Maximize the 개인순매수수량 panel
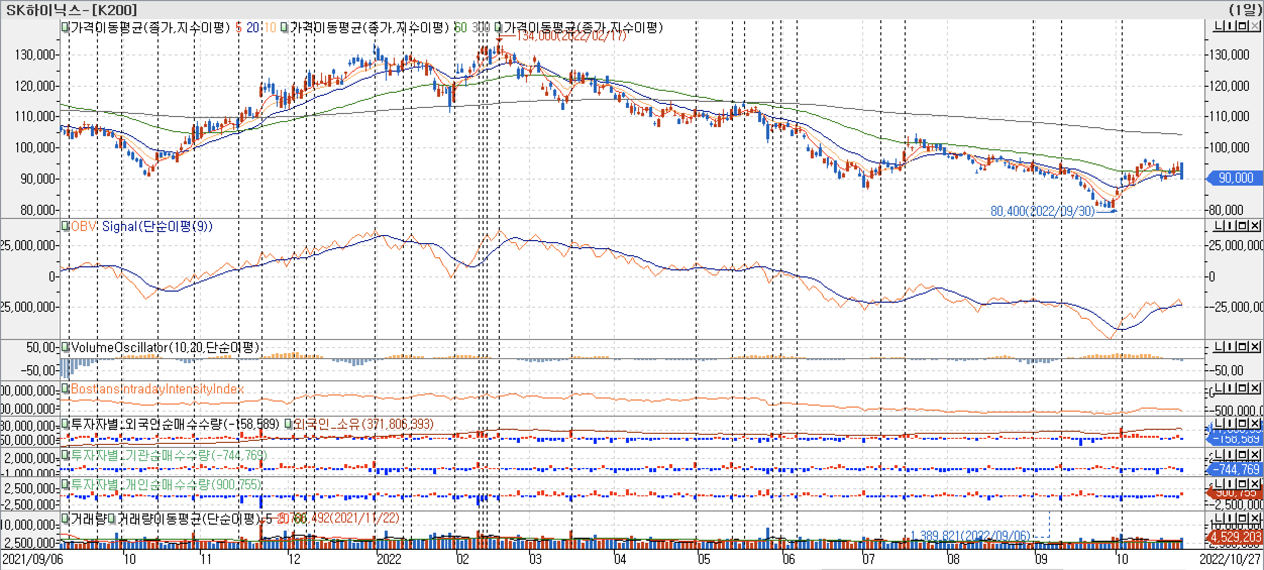1264x570 pixels. click(1243, 484)
